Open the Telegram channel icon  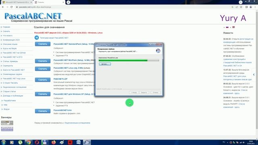click(x=37, y=37)
